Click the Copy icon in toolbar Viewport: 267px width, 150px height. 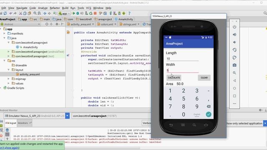pyautogui.click(x=25, y=13)
